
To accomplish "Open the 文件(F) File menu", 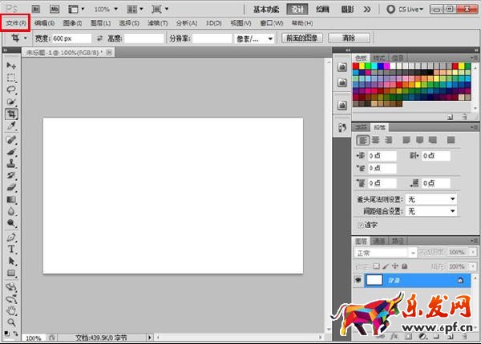I will [x=16, y=23].
